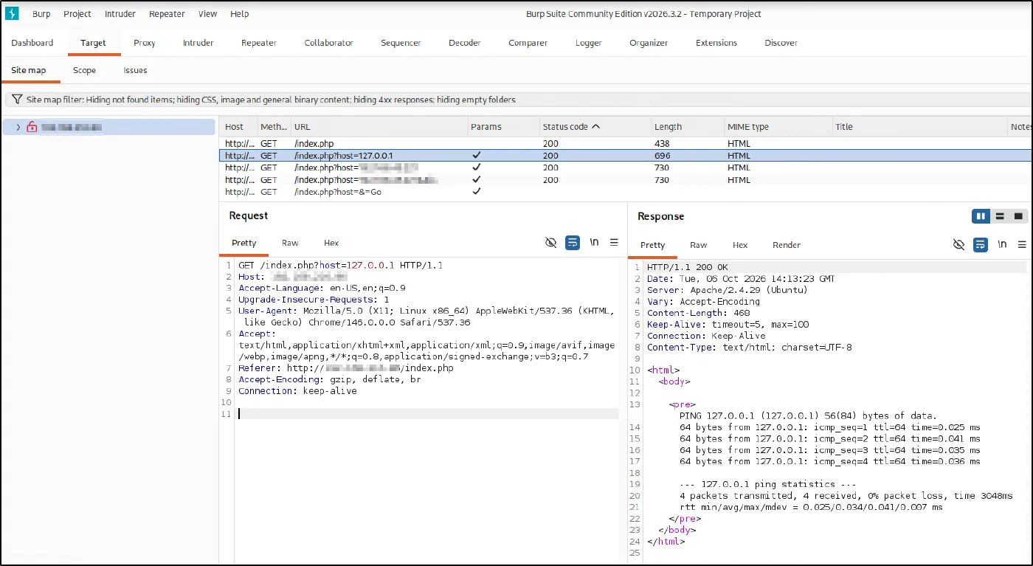1033x566 pixels.
Task: Open the Issues sub-tab
Action: point(135,70)
